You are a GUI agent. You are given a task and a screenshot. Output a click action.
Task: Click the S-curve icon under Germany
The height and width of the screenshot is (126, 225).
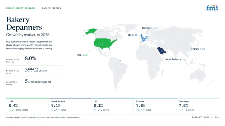pos(182,110)
